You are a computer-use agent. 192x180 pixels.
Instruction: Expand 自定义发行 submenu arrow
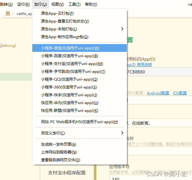click(x=122, y=133)
